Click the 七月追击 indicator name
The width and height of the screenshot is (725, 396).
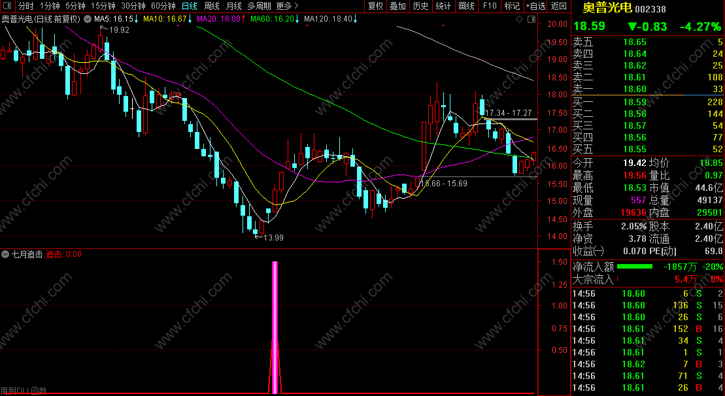[27, 254]
